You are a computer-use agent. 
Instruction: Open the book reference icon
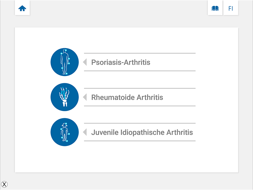click(x=215, y=8)
